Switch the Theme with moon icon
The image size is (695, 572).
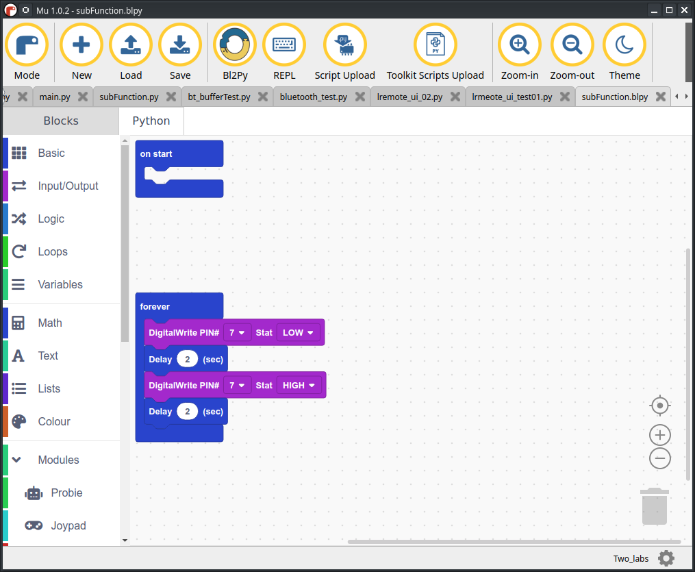[624, 45]
